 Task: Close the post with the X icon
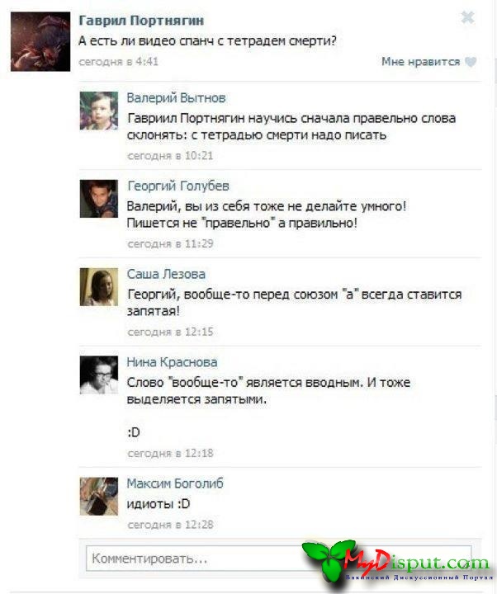tap(467, 17)
